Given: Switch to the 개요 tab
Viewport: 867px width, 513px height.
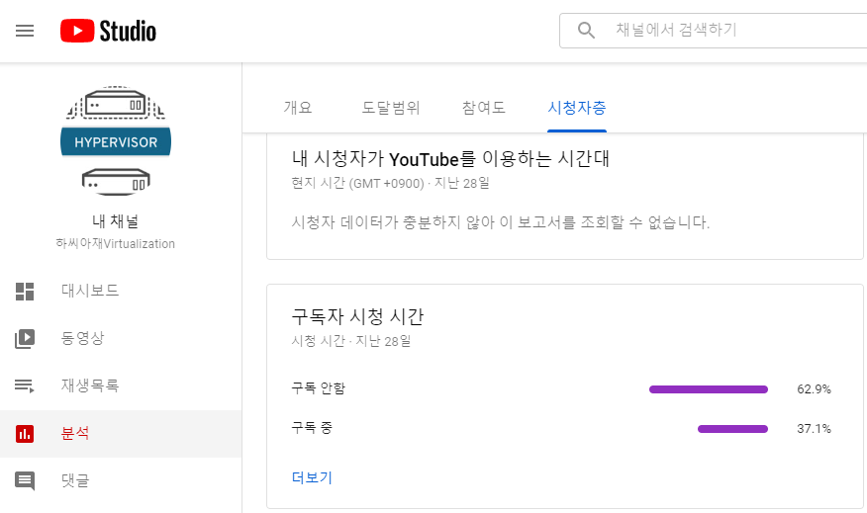Looking at the screenshot, I should pyautogui.click(x=298, y=107).
